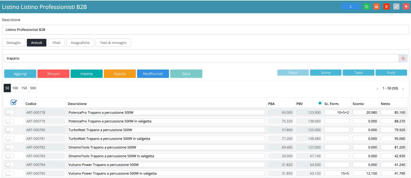Set page size to 500 rows
This screenshot has height=178, width=411.
pos(33,88)
